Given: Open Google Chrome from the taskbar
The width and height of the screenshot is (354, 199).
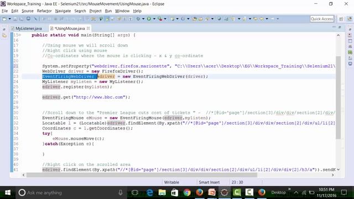Looking at the screenshot, I should 187,192.
